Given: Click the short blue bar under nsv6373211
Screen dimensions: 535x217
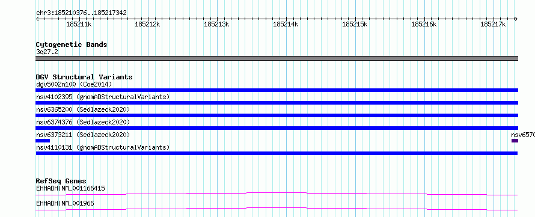Looking at the screenshot, I should tap(43, 141).
